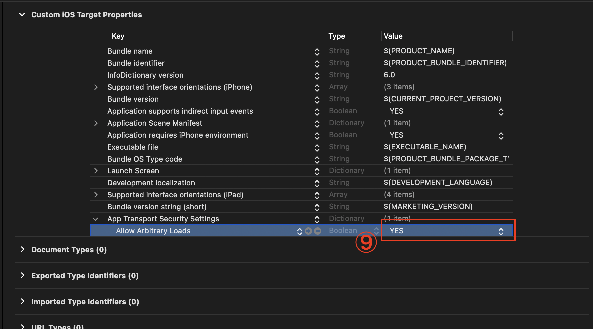Screen dimensions: 593x329
Task: Click the plus icon on Allow Arbitrary Loads row
Action: [x=308, y=231]
